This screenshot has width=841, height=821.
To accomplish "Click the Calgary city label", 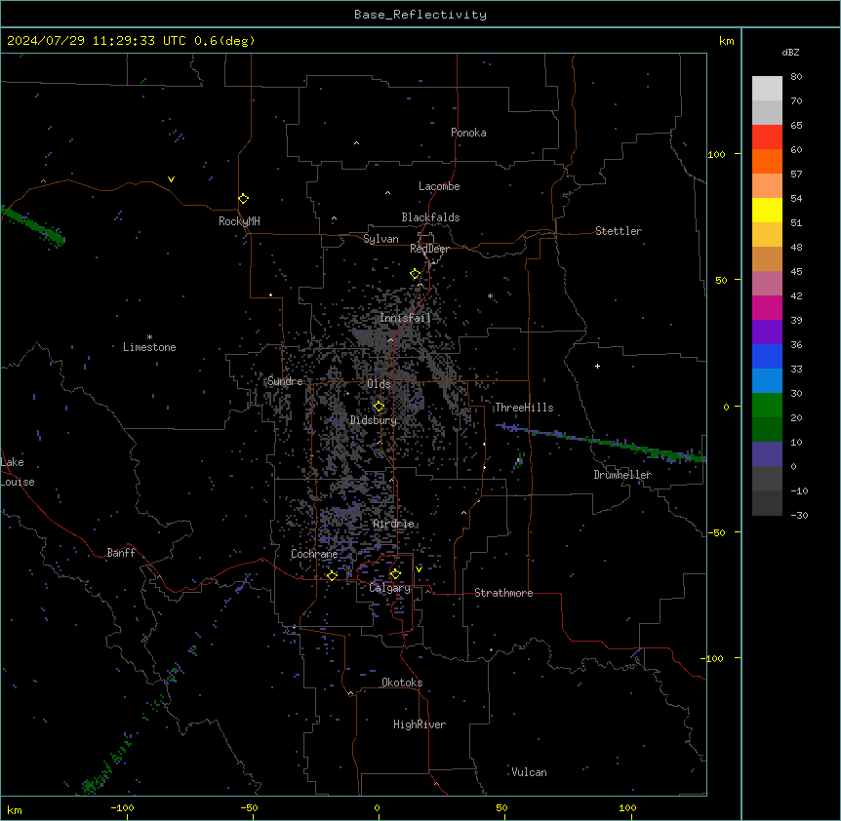I will [x=390, y=588].
